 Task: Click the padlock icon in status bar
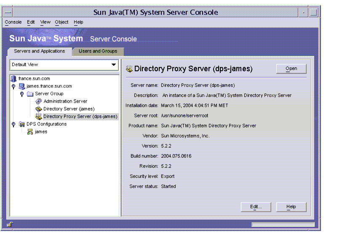tap(10, 224)
